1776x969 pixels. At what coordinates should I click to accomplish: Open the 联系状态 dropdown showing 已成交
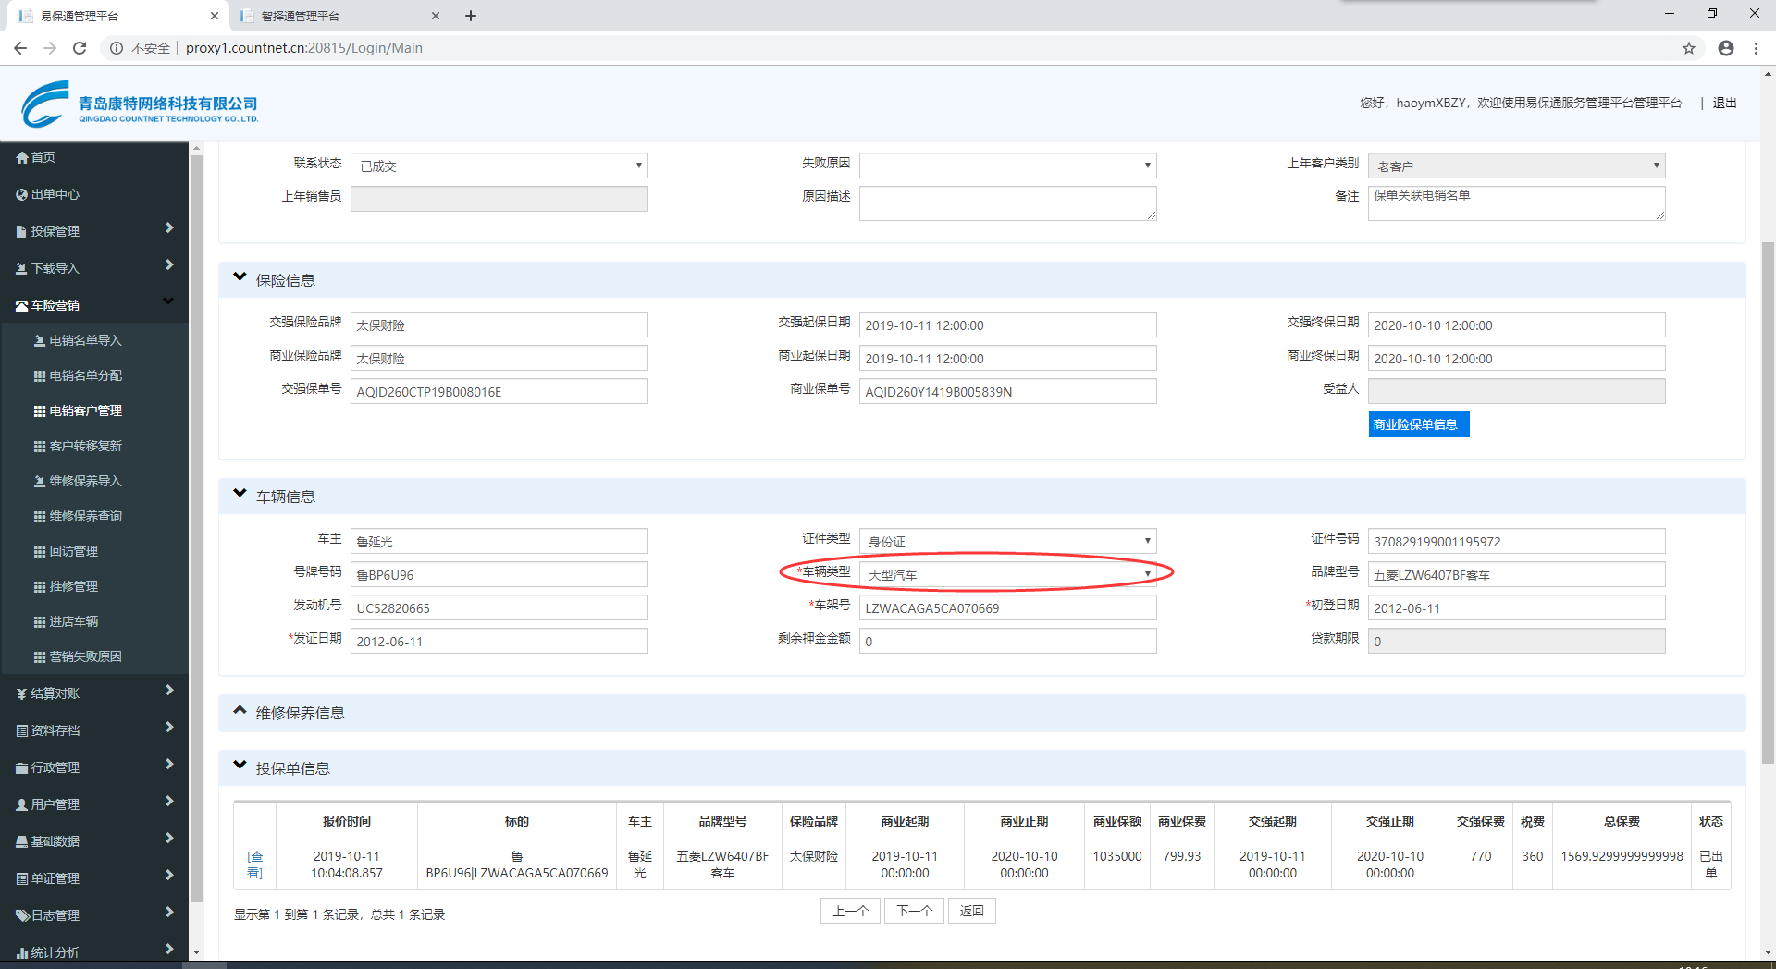click(499, 166)
